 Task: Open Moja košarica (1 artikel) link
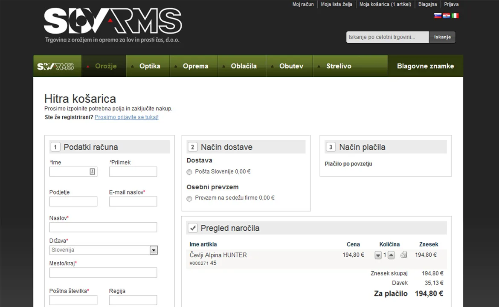coord(385,4)
